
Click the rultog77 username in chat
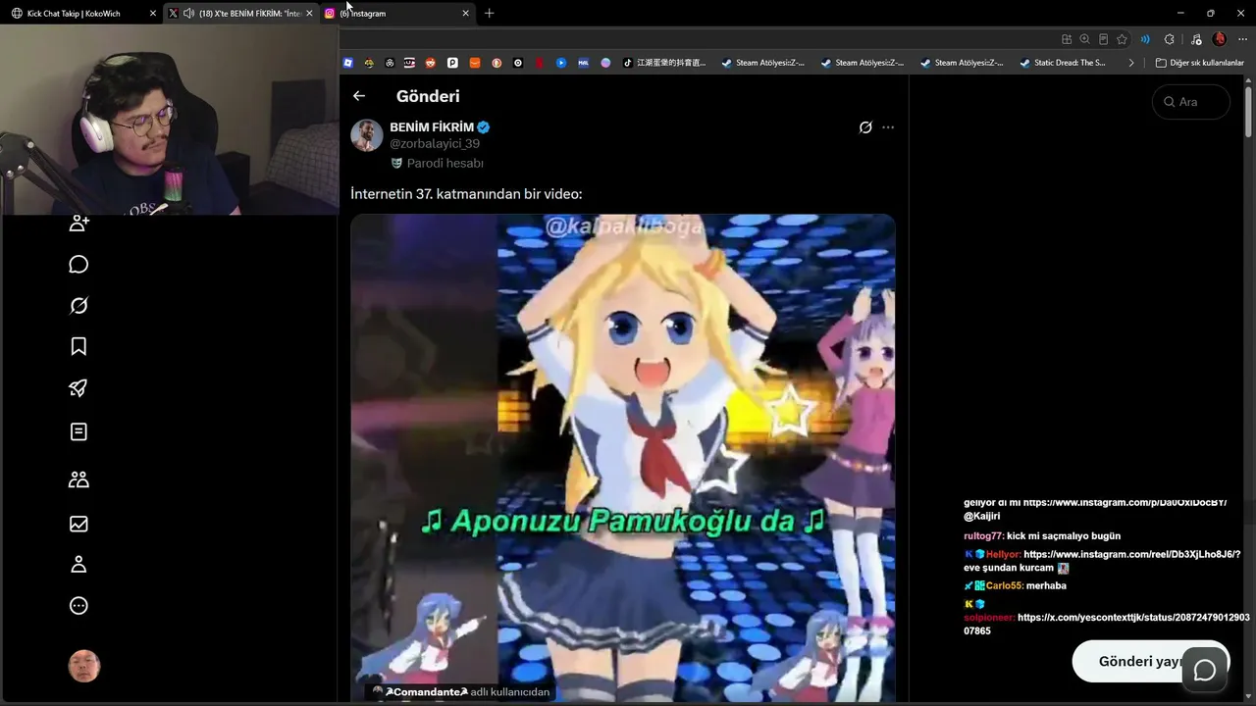click(x=983, y=536)
